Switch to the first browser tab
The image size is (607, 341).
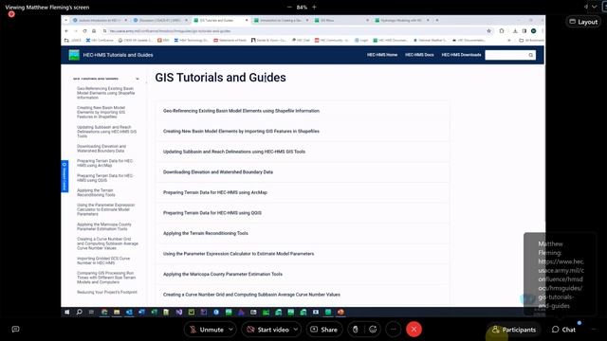[x=100, y=20]
